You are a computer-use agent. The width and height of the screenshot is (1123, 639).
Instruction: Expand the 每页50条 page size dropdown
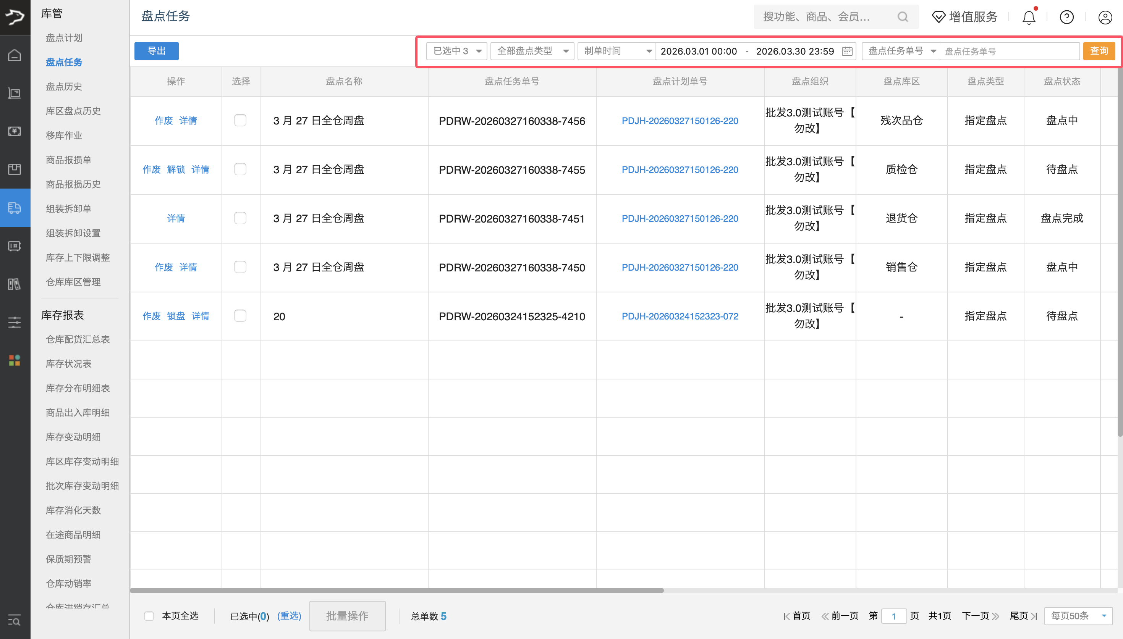(1078, 616)
